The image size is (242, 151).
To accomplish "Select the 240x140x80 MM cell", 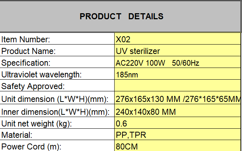I will [177, 112].
